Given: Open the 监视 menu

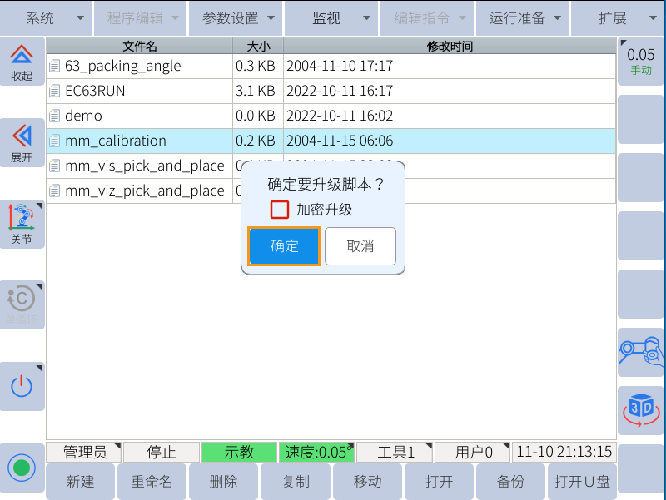Looking at the screenshot, I should (x=331, y=17).
